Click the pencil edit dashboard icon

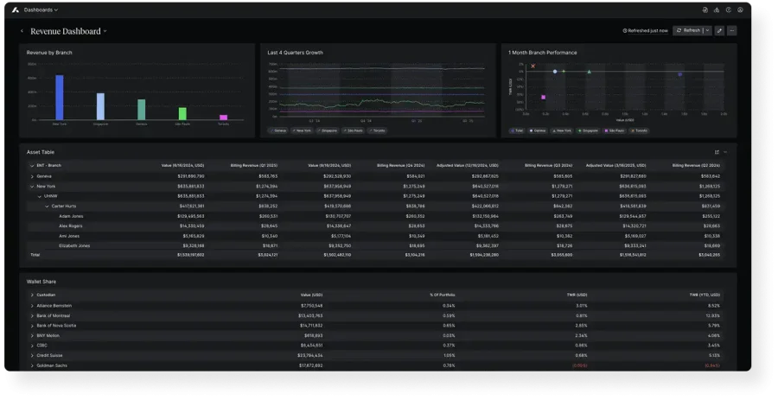pyautogui.click(x=719, y=30)
